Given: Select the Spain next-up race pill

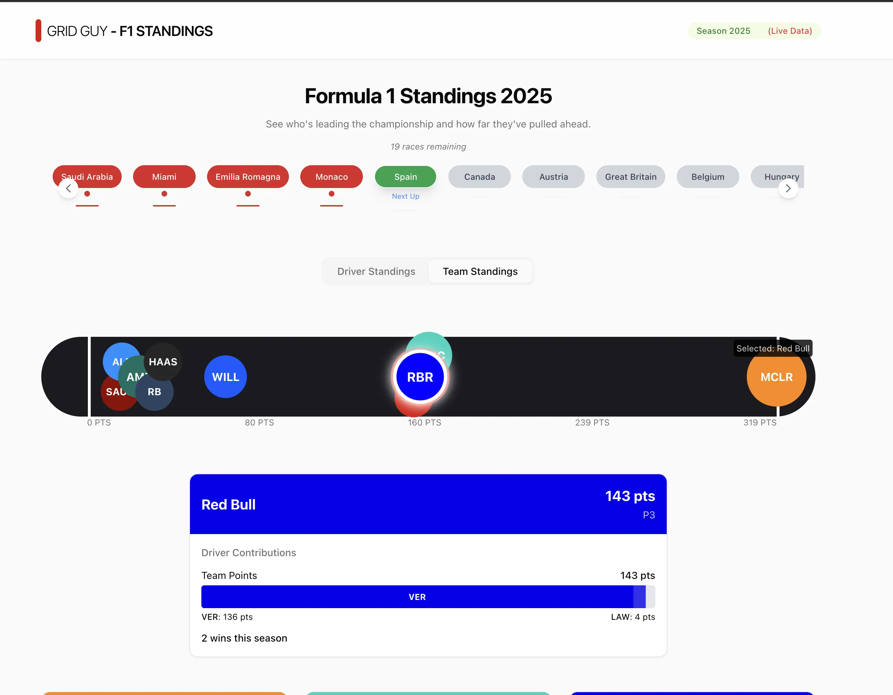Looking at the screenshot, I should click(x=406, y=177).
